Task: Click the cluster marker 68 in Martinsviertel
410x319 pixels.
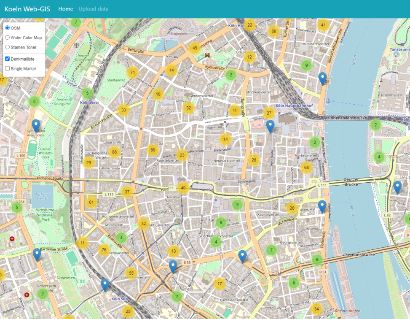Action: (307, 168)
